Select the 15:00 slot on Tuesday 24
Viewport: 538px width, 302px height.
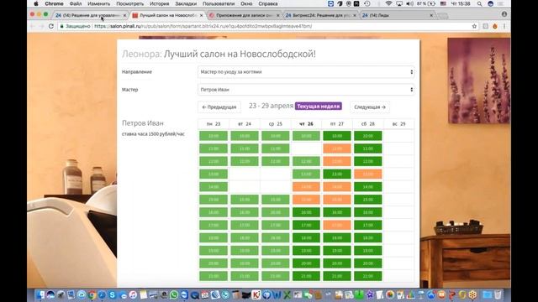[x=245, y=200]
